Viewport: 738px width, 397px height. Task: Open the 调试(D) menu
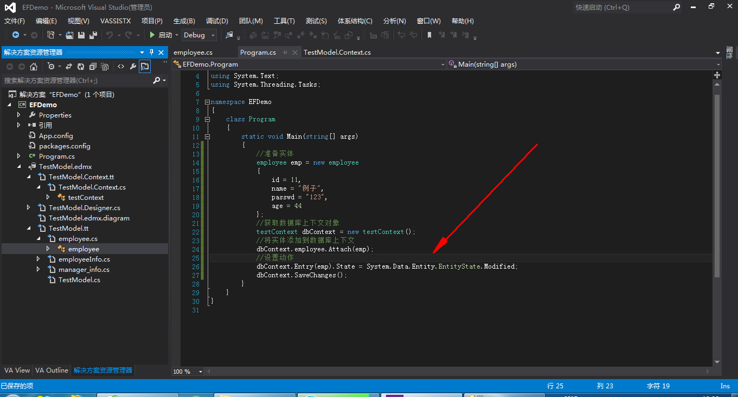(217, 21)
